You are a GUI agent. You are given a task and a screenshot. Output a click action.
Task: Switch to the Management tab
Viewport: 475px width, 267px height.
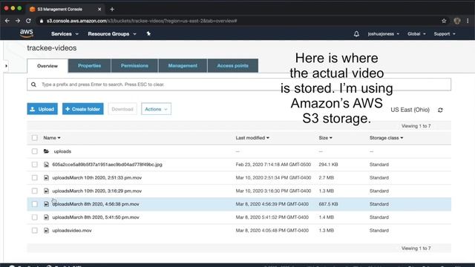point(183,66)
